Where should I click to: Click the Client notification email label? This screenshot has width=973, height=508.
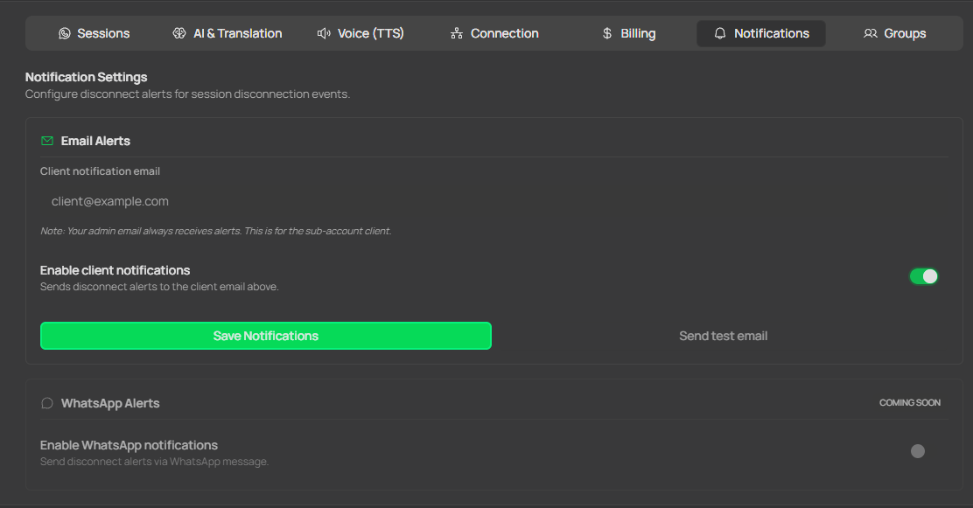[100, 171]
